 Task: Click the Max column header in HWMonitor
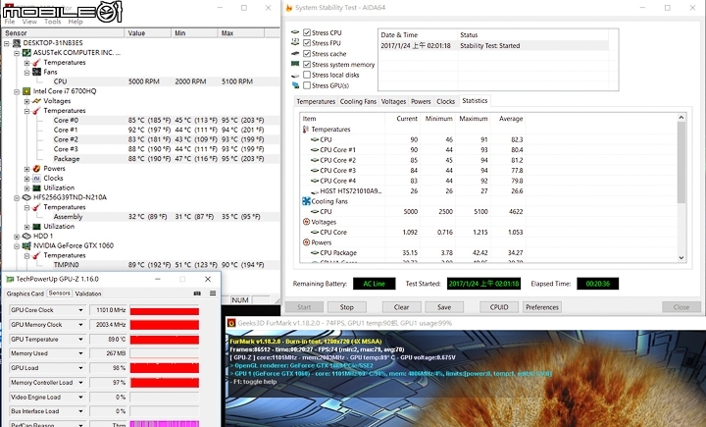[x=241, y=33]
